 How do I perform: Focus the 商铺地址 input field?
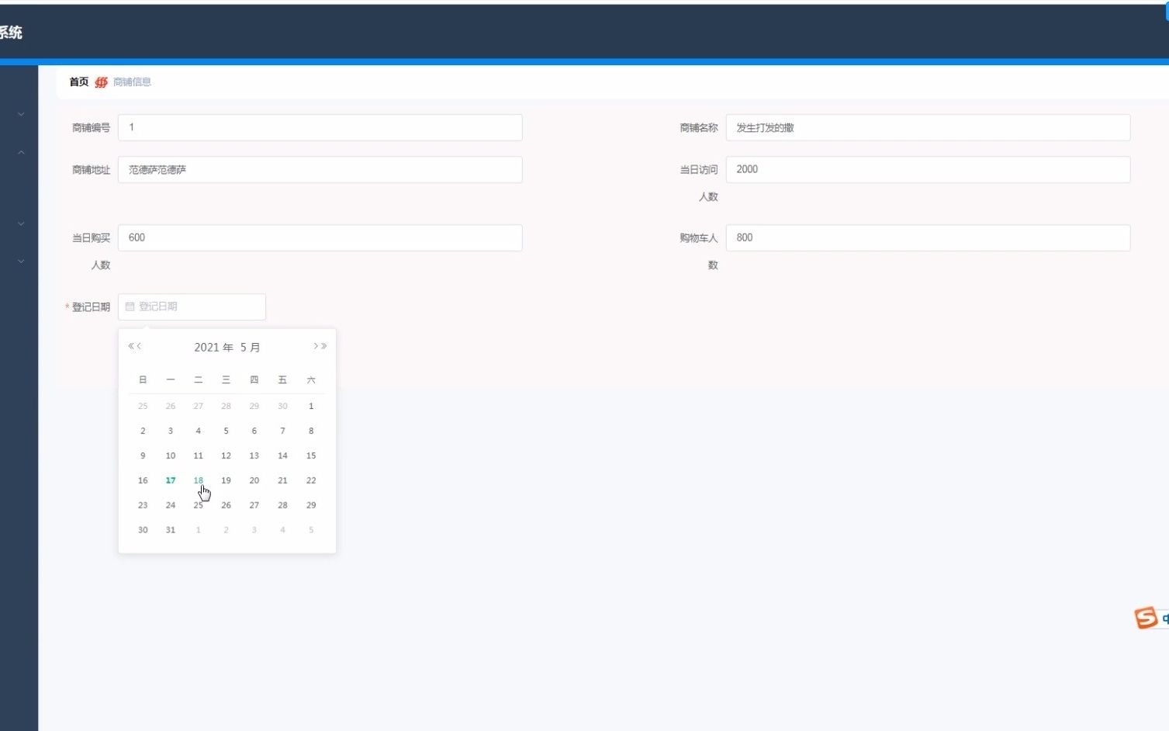[x=320, y=169]
